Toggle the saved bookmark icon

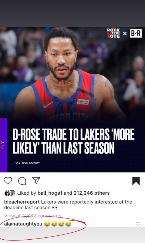[x=136, y=181]
